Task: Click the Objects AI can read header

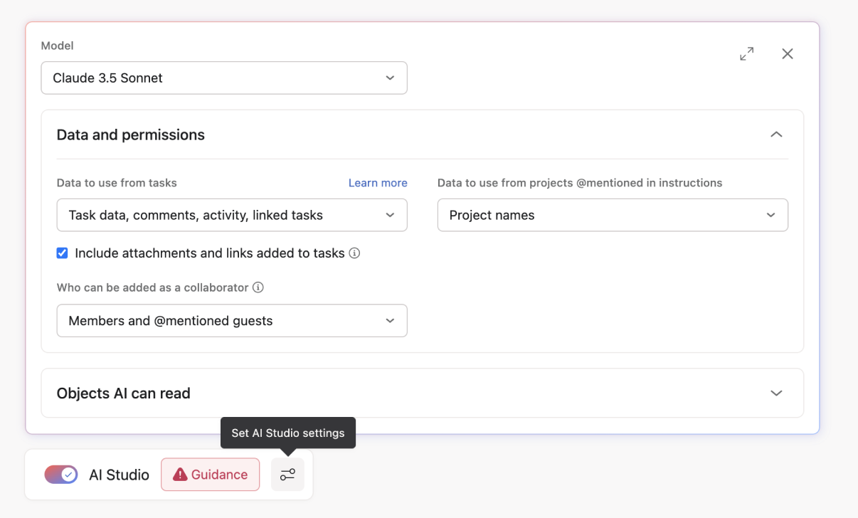Action: click(123, 393)
